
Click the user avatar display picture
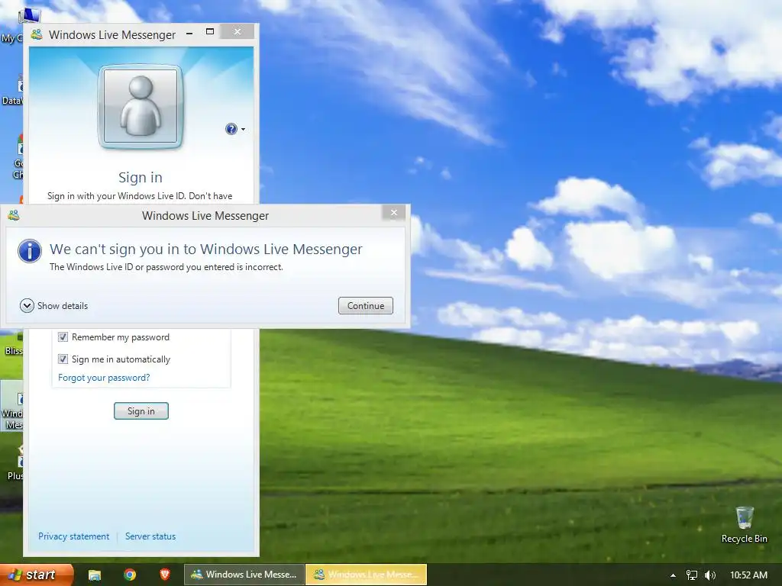(141, 107)
